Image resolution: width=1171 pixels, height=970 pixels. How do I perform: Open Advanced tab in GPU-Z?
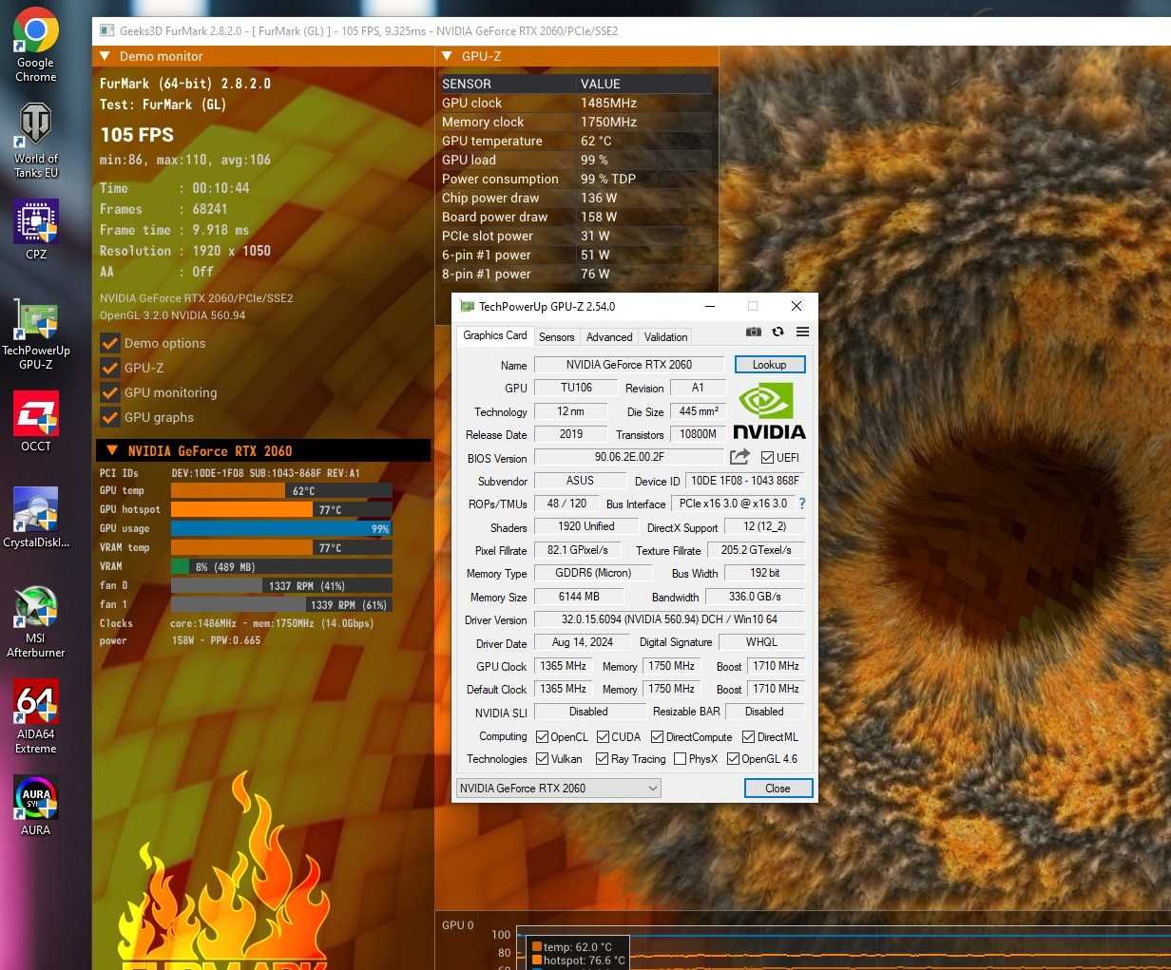609,337
